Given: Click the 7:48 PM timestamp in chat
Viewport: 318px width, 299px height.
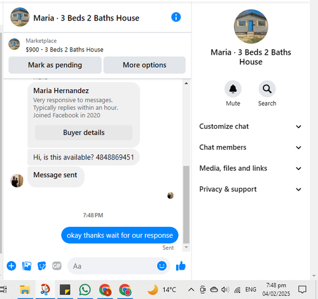Looking at the screenshot, I should point(93,215).
